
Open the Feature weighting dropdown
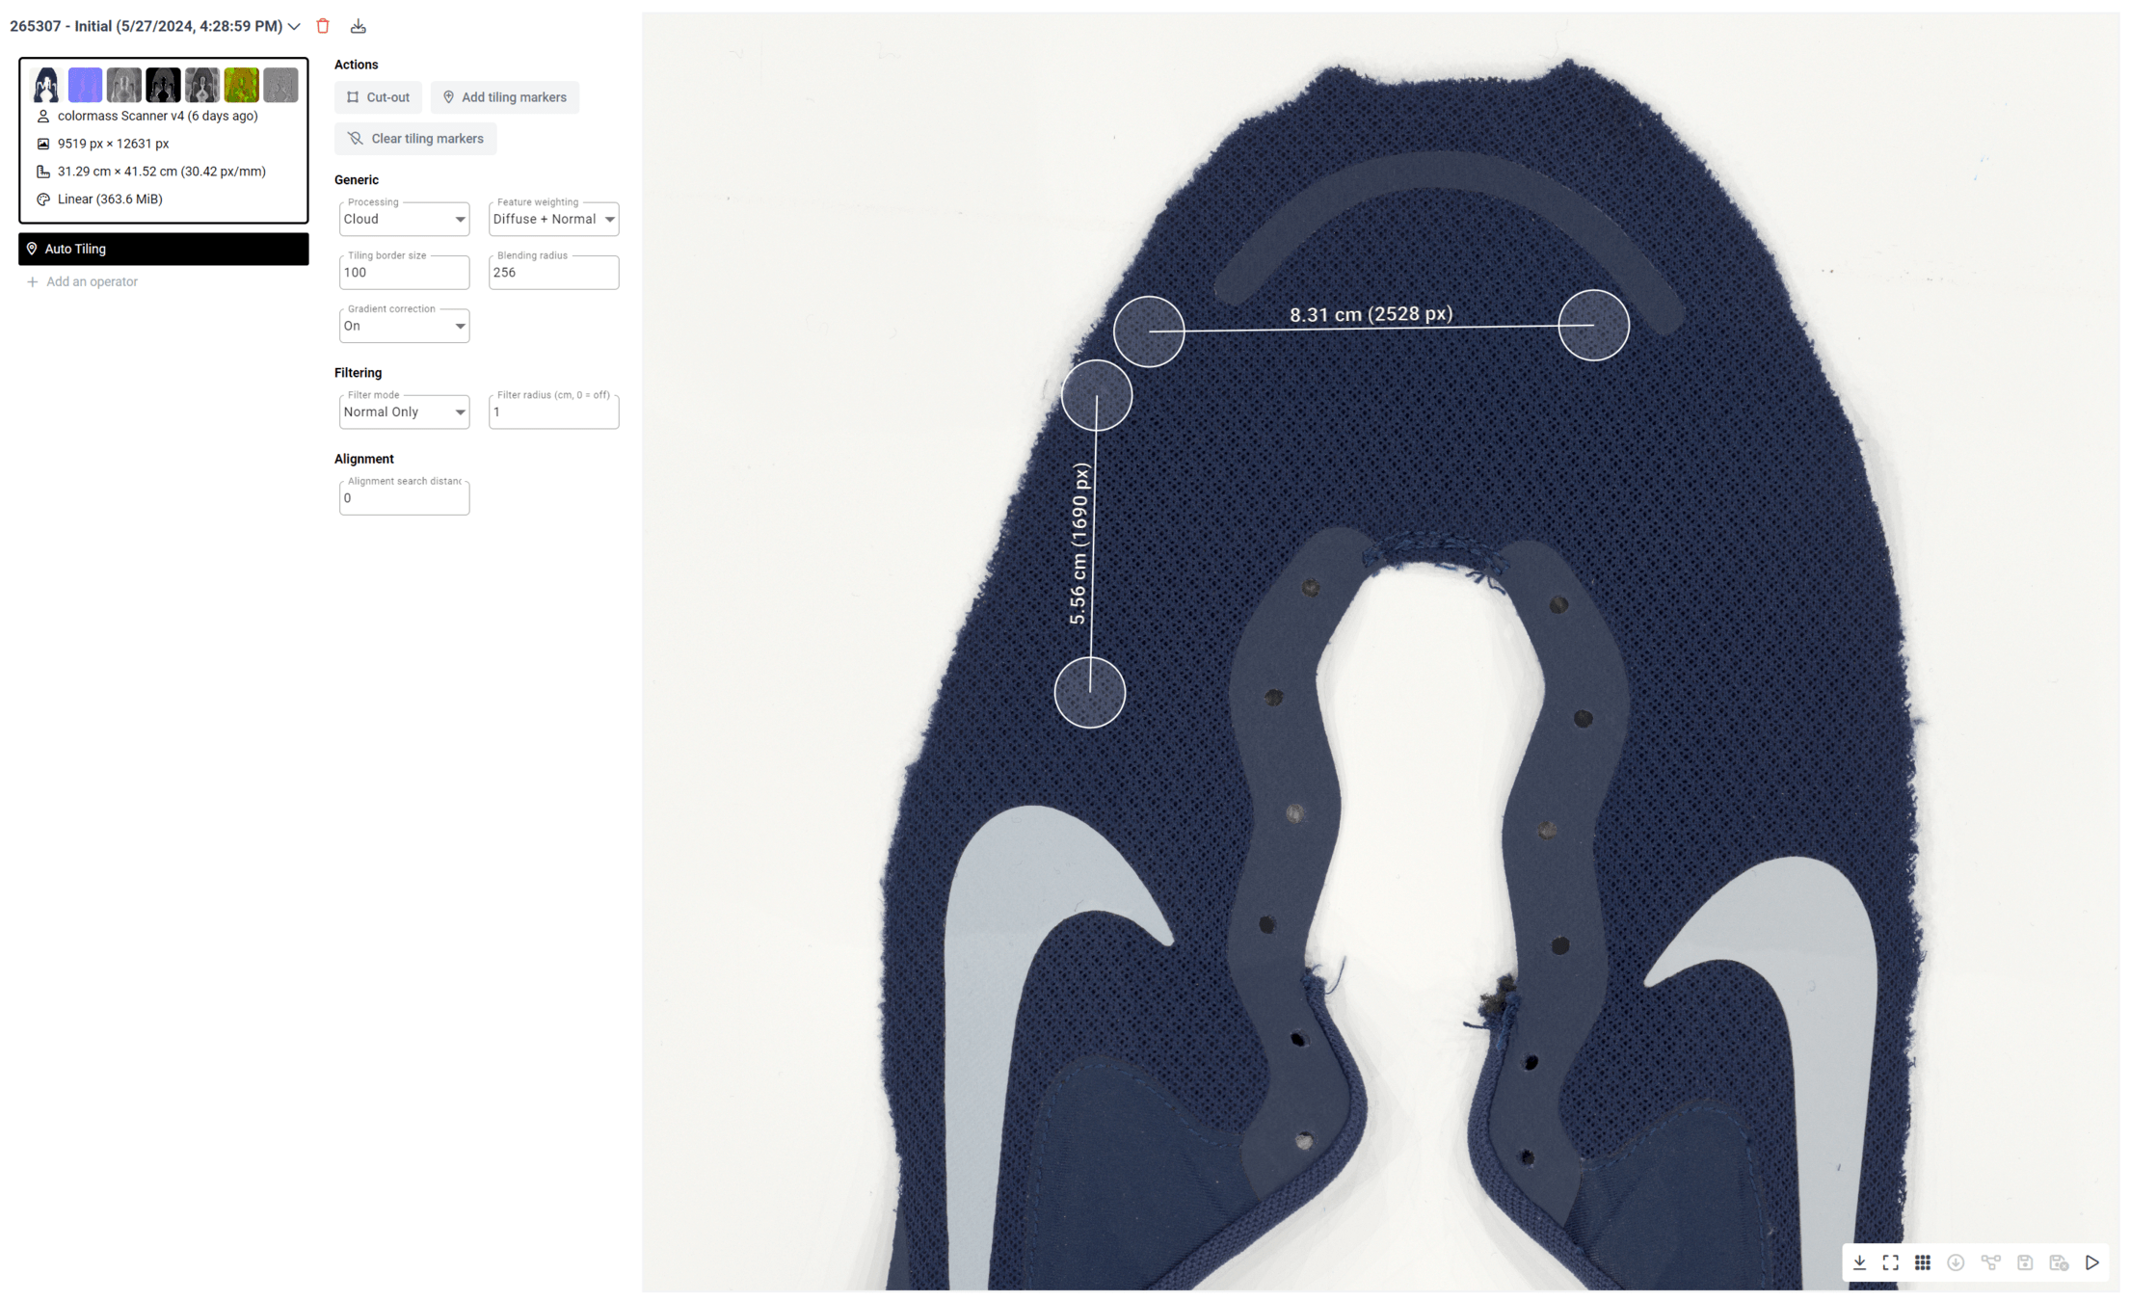coord(553,220)
